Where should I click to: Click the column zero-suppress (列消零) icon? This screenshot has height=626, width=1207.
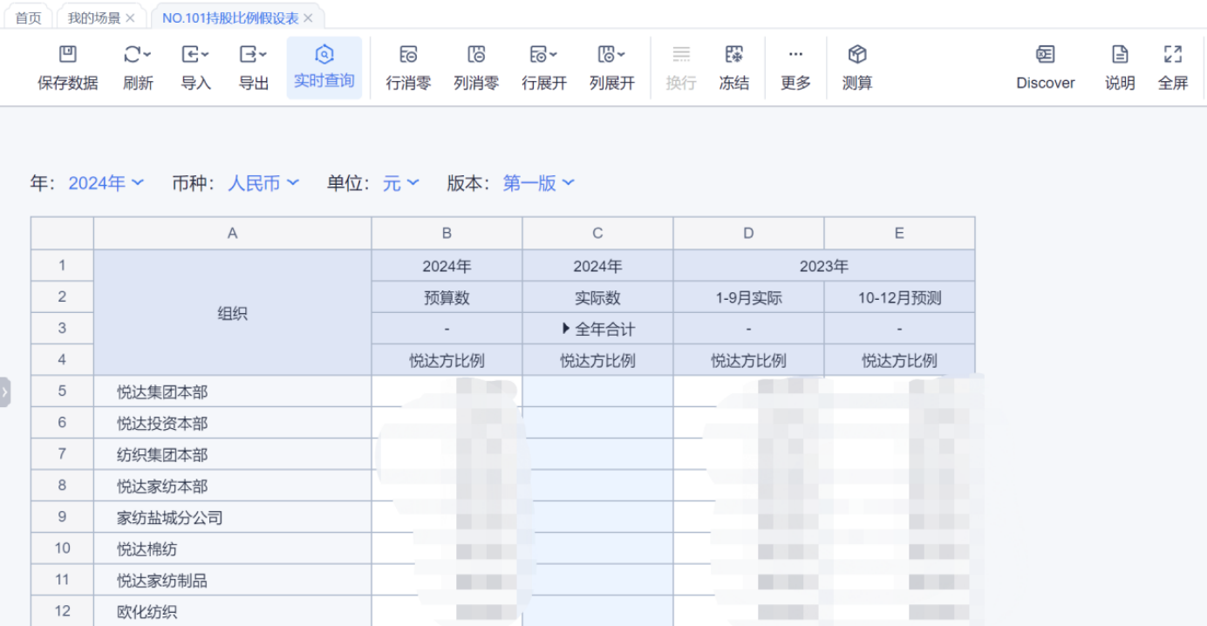pyautogui.click(x=476, y=56)
